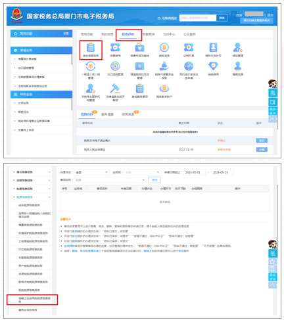The width and height of the screenshot is (284, 320).
Task: Switch to the 我要查询 tab
Action: tap(149, 34)
